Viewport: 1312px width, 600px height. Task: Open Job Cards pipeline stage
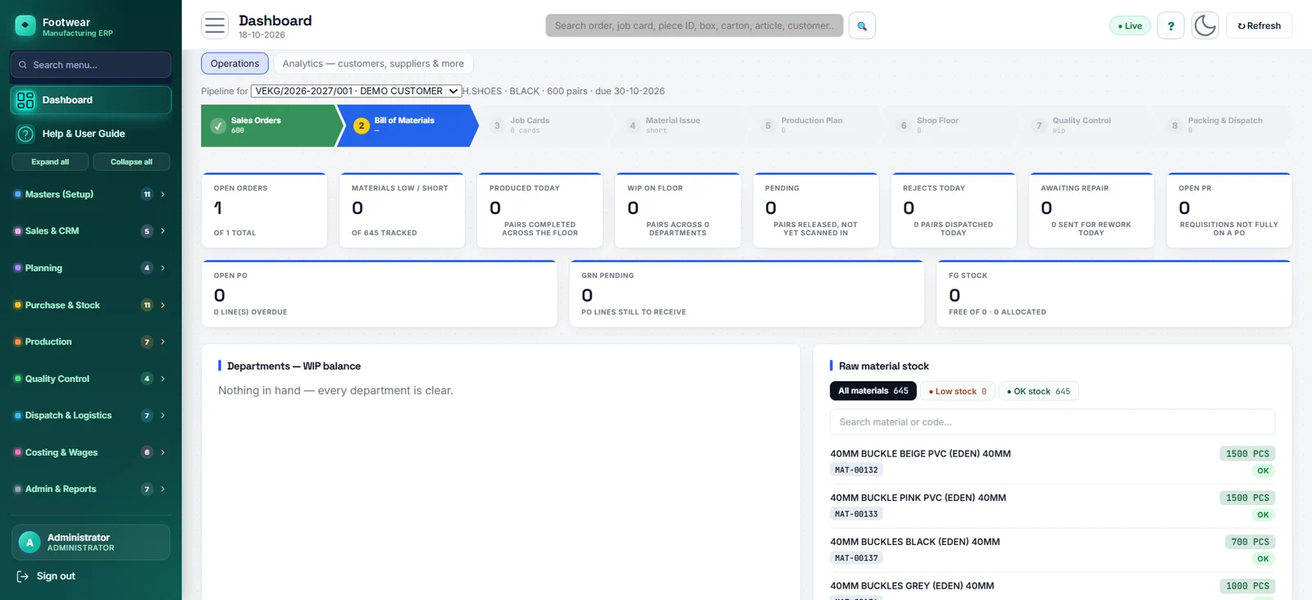click(x=542, y=125)
